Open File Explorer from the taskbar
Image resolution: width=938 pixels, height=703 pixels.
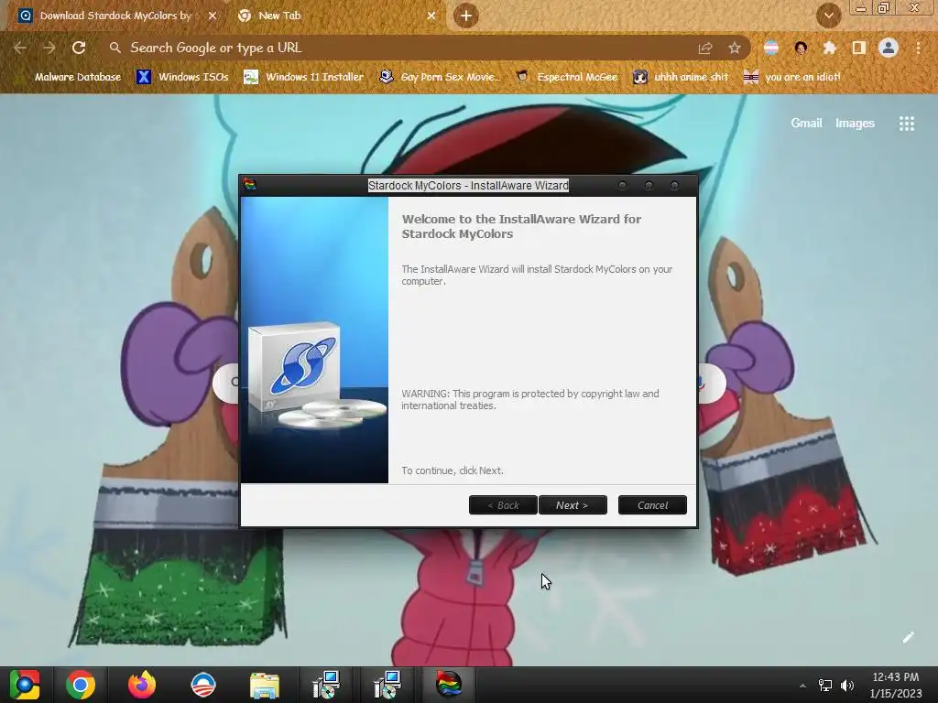click(x=265, y=685)
